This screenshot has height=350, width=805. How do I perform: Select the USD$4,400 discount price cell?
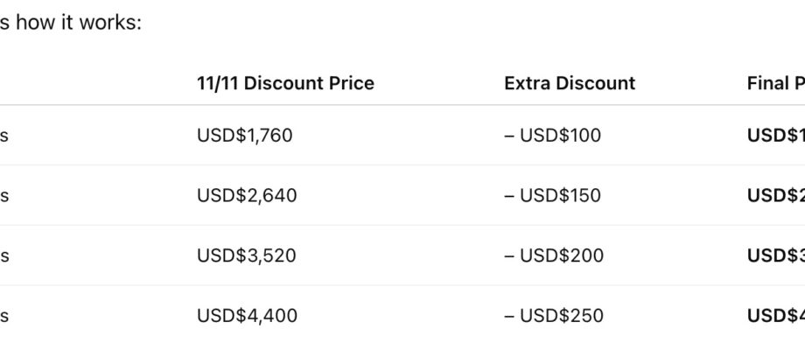coord(247,315)
